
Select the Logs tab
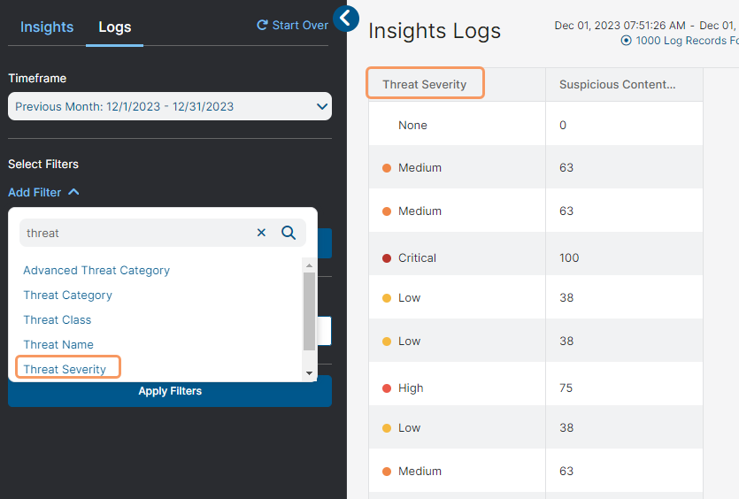pyautogui.click(x=115, y=27)
